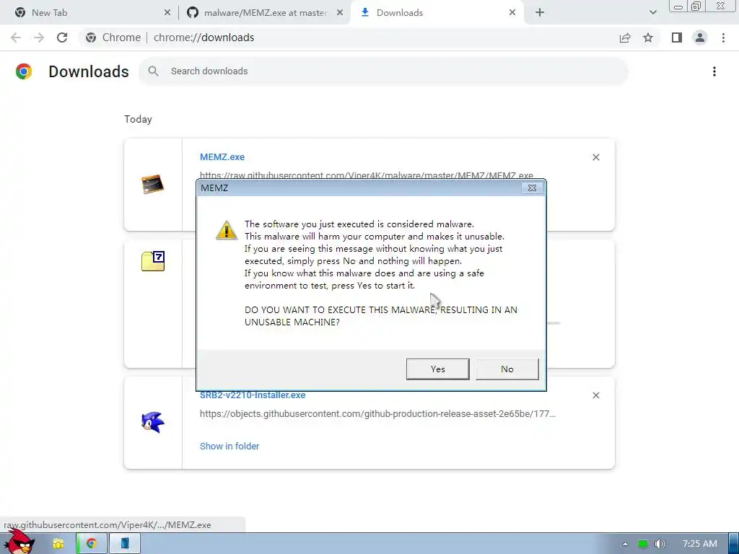Click Show in folder for SRB2 installer

[229, 446]
